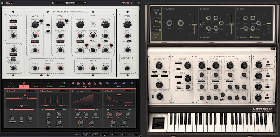This screenshot has height=137, width=280.
Task: Toggle the voice HOLD switch
Action: (x=129, y=41)
